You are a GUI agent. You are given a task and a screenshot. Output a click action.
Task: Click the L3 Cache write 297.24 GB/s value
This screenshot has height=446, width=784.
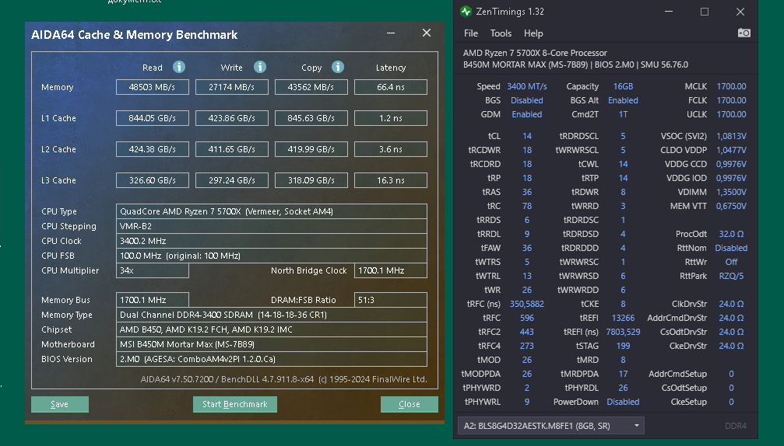[x=232, y=180]
